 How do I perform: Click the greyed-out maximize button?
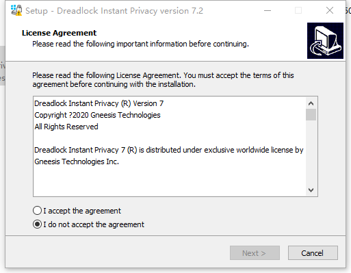point(298,10)
